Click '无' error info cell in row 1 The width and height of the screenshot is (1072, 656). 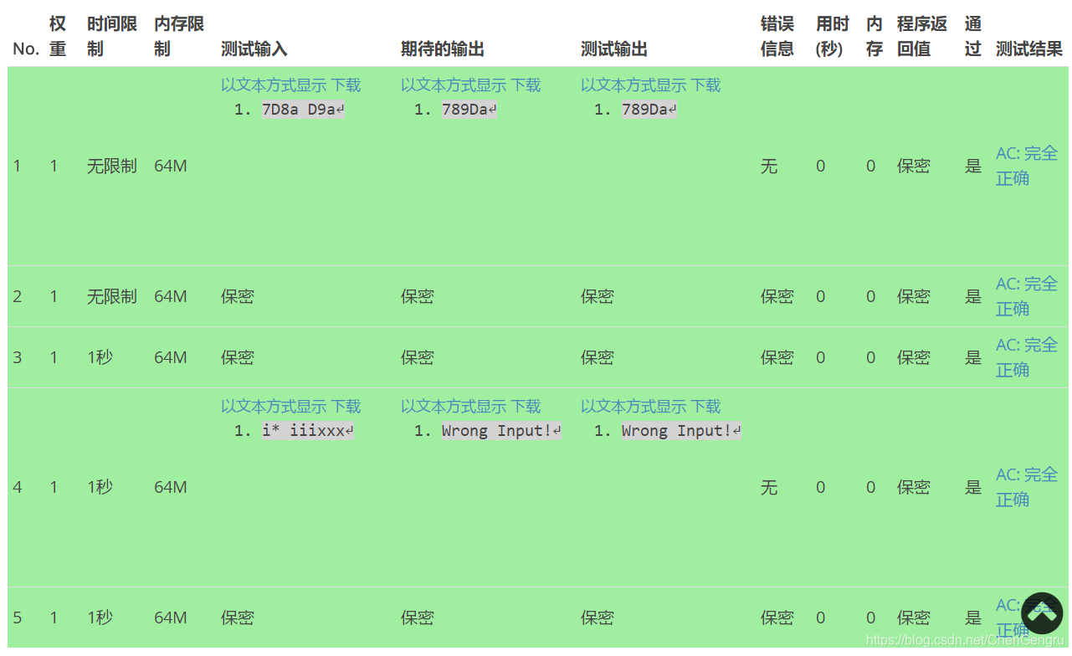pyautogui.click(x=769, y=167)
